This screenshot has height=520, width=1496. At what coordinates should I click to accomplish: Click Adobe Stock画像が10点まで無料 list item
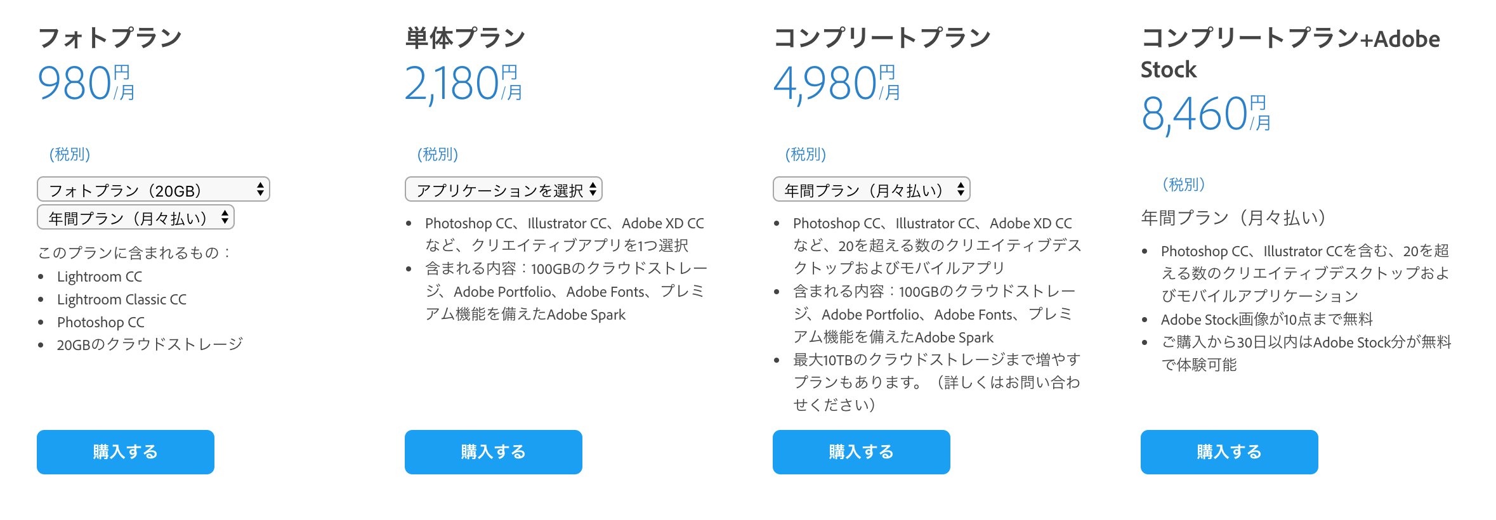pos(1267,319)
